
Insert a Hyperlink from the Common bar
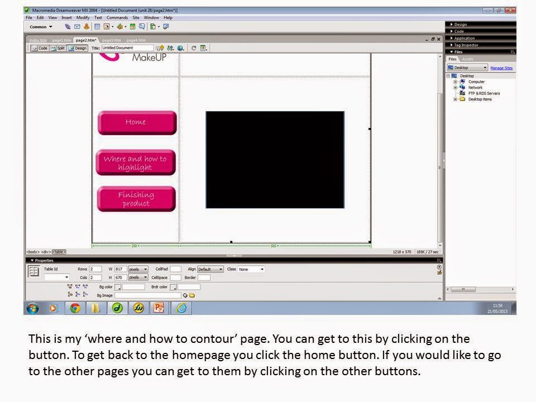click(x=68, y=27)
